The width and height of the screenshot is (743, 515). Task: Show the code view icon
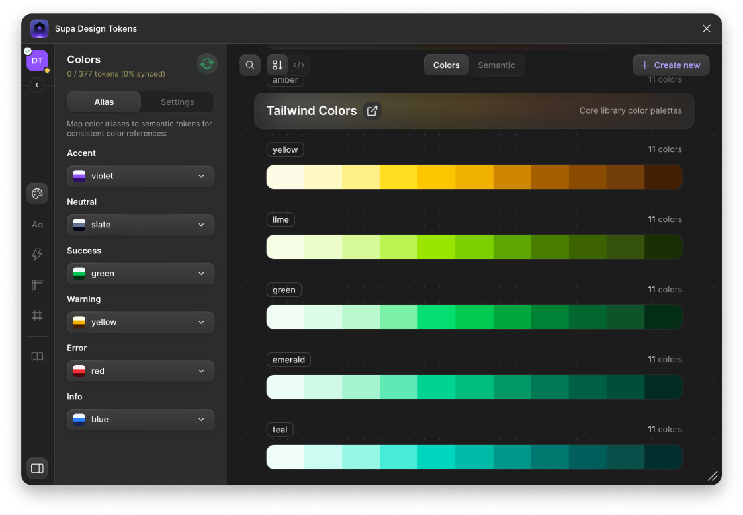click(299, 65)
